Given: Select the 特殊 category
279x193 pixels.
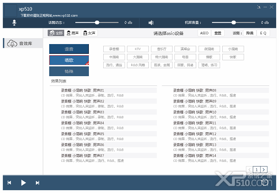Looking at the screenshot, I should [x=69, y=71].
